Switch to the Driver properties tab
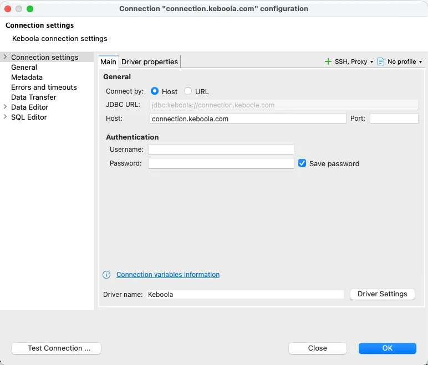Screen dimensions: 428x365 (x=150, y=61)
